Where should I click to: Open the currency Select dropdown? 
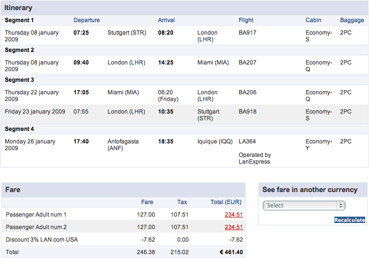click(x=304, y=206)
